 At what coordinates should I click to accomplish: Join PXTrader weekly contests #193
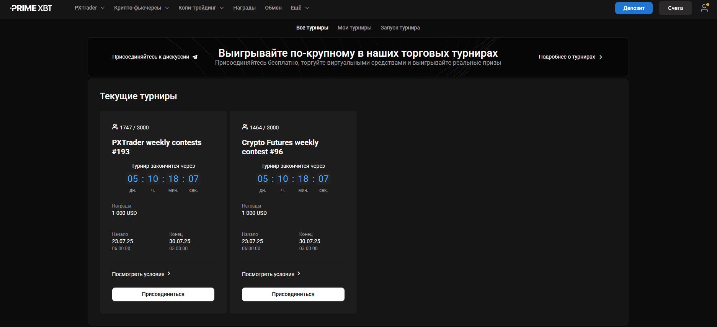[163, 294]
